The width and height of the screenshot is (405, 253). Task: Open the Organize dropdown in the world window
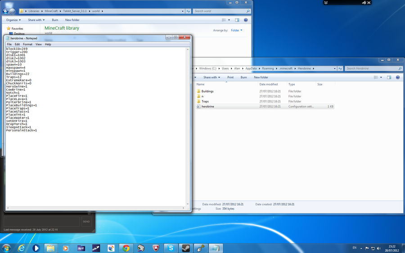(13, 20)
